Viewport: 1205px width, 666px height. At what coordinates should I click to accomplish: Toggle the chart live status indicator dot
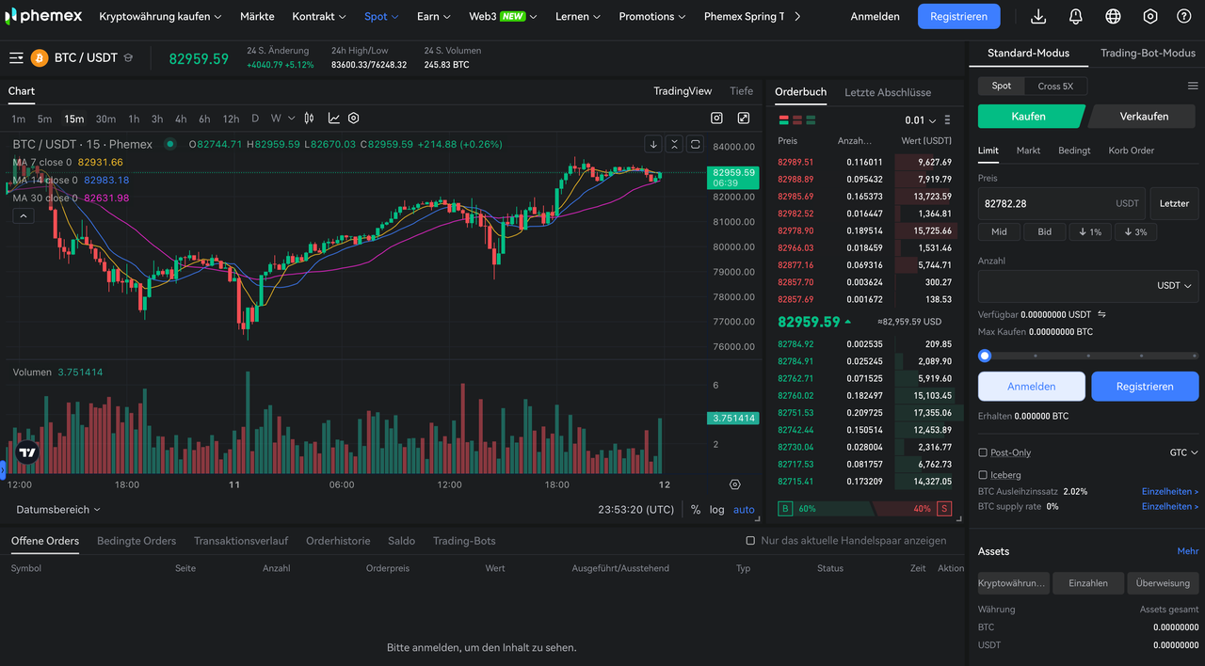(x=170, y=144)
